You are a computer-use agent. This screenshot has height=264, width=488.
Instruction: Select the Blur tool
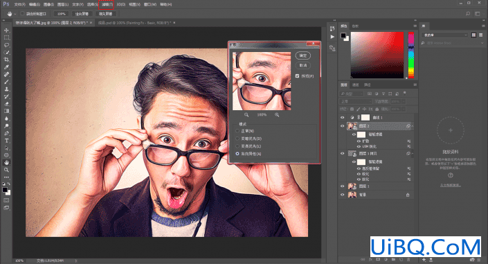[6, 118]
